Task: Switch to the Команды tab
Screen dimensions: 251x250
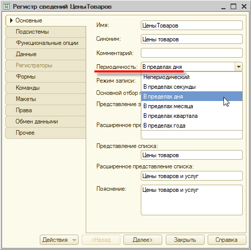Action: click(x=45, y=88)
